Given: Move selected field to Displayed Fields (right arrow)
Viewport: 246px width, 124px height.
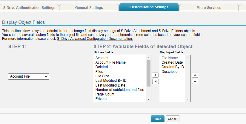Looking at the screenshot, I should pos(155,75).
